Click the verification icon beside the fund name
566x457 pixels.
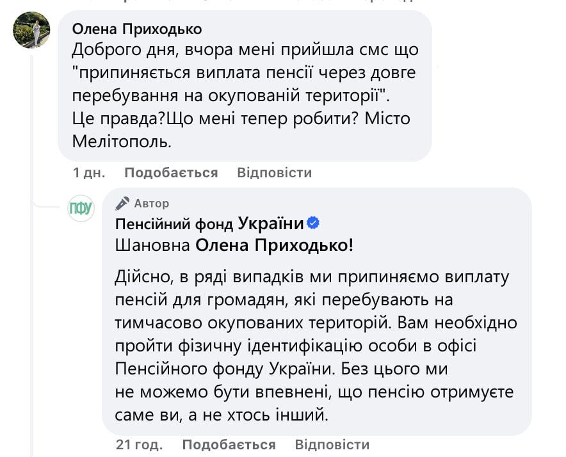click(x=312, y=221)
